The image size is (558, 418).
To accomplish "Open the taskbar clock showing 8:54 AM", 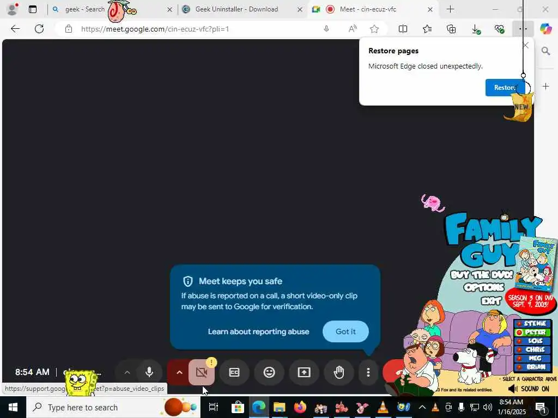I will (x=511, y=407).
